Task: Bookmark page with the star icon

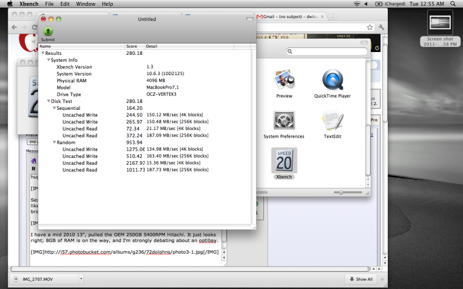Action: [370, 27]
